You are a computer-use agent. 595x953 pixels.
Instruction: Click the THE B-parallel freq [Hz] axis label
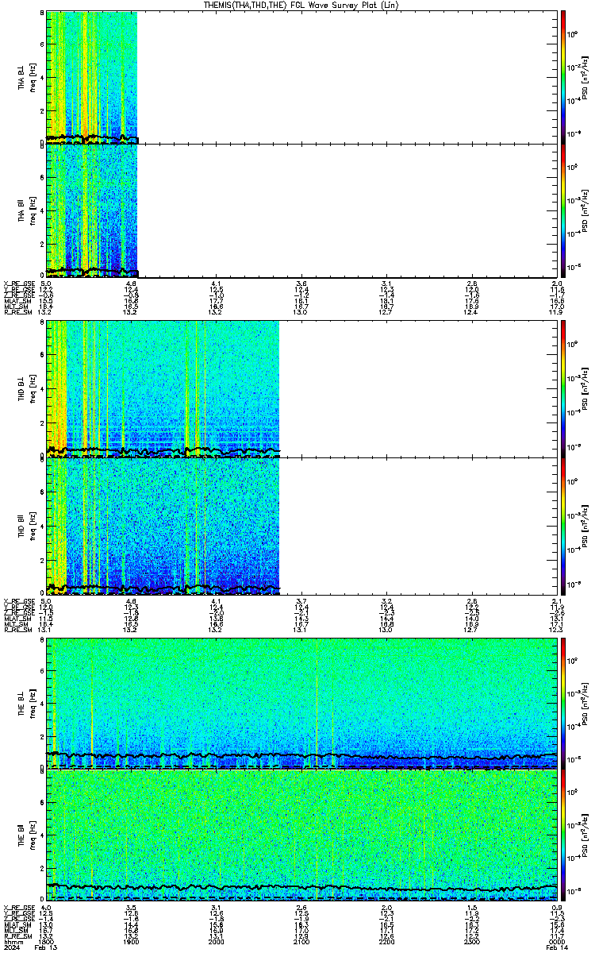32,835
